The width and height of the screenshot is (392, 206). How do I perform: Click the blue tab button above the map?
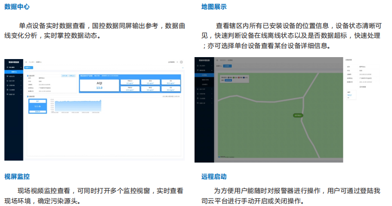[227, 65]
